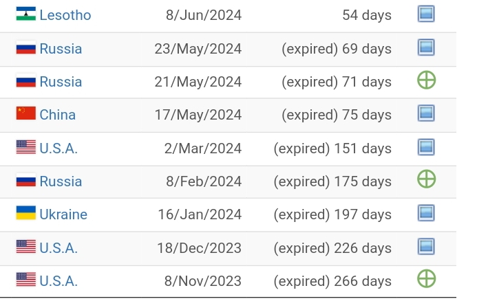477x299 pixels.
Task: Click blue image icon in China row
Action: click(426, 114)
